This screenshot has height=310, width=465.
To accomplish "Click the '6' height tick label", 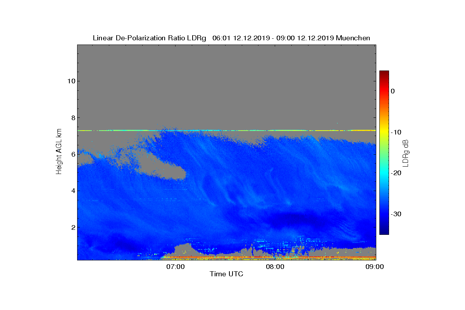I will [72, 154].
